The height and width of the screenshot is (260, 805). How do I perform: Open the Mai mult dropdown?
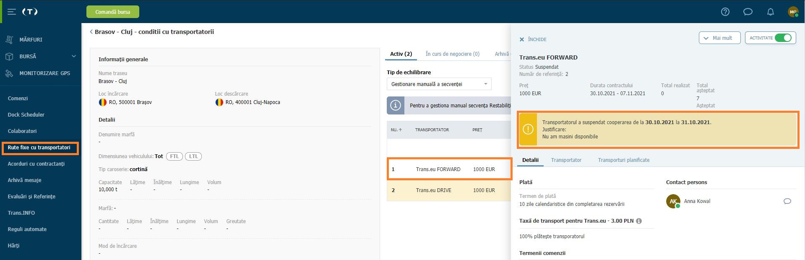pos(719,38)
